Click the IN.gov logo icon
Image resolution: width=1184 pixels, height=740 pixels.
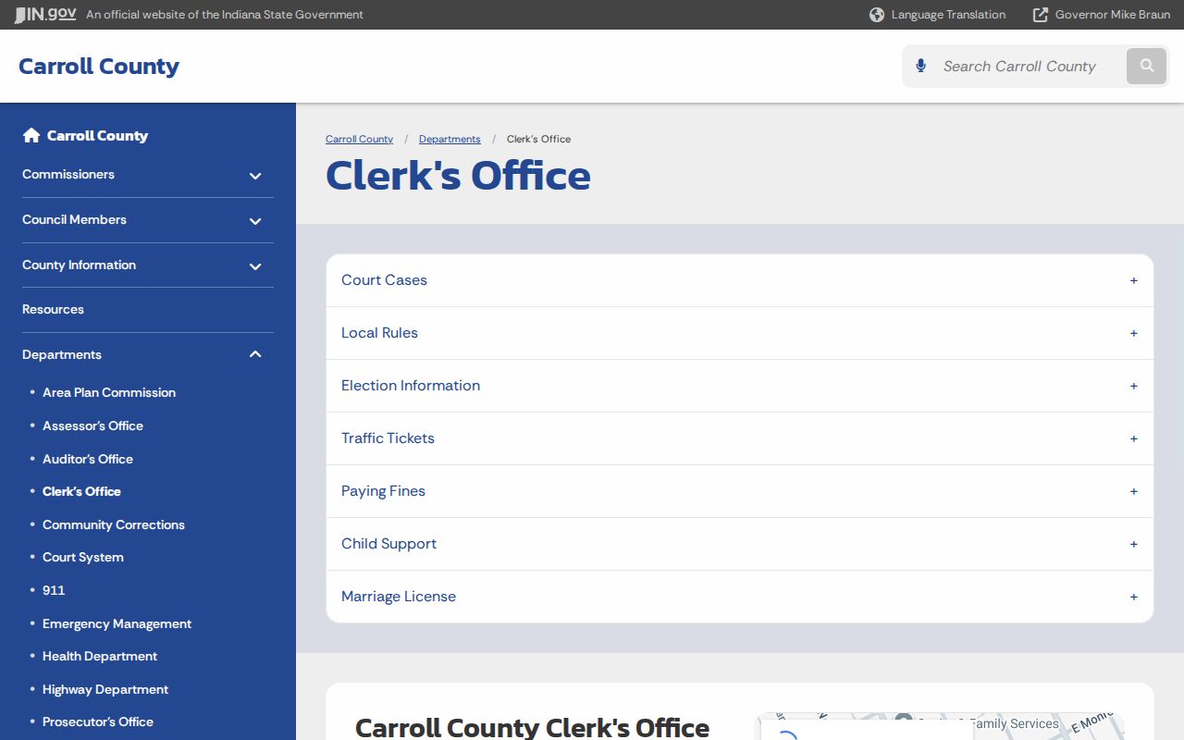point(45,15)
